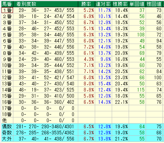This screenshot has width=164, height=143.
Task: Click 連対率 15.4% in the 13番 row
Action: [105, 84]
